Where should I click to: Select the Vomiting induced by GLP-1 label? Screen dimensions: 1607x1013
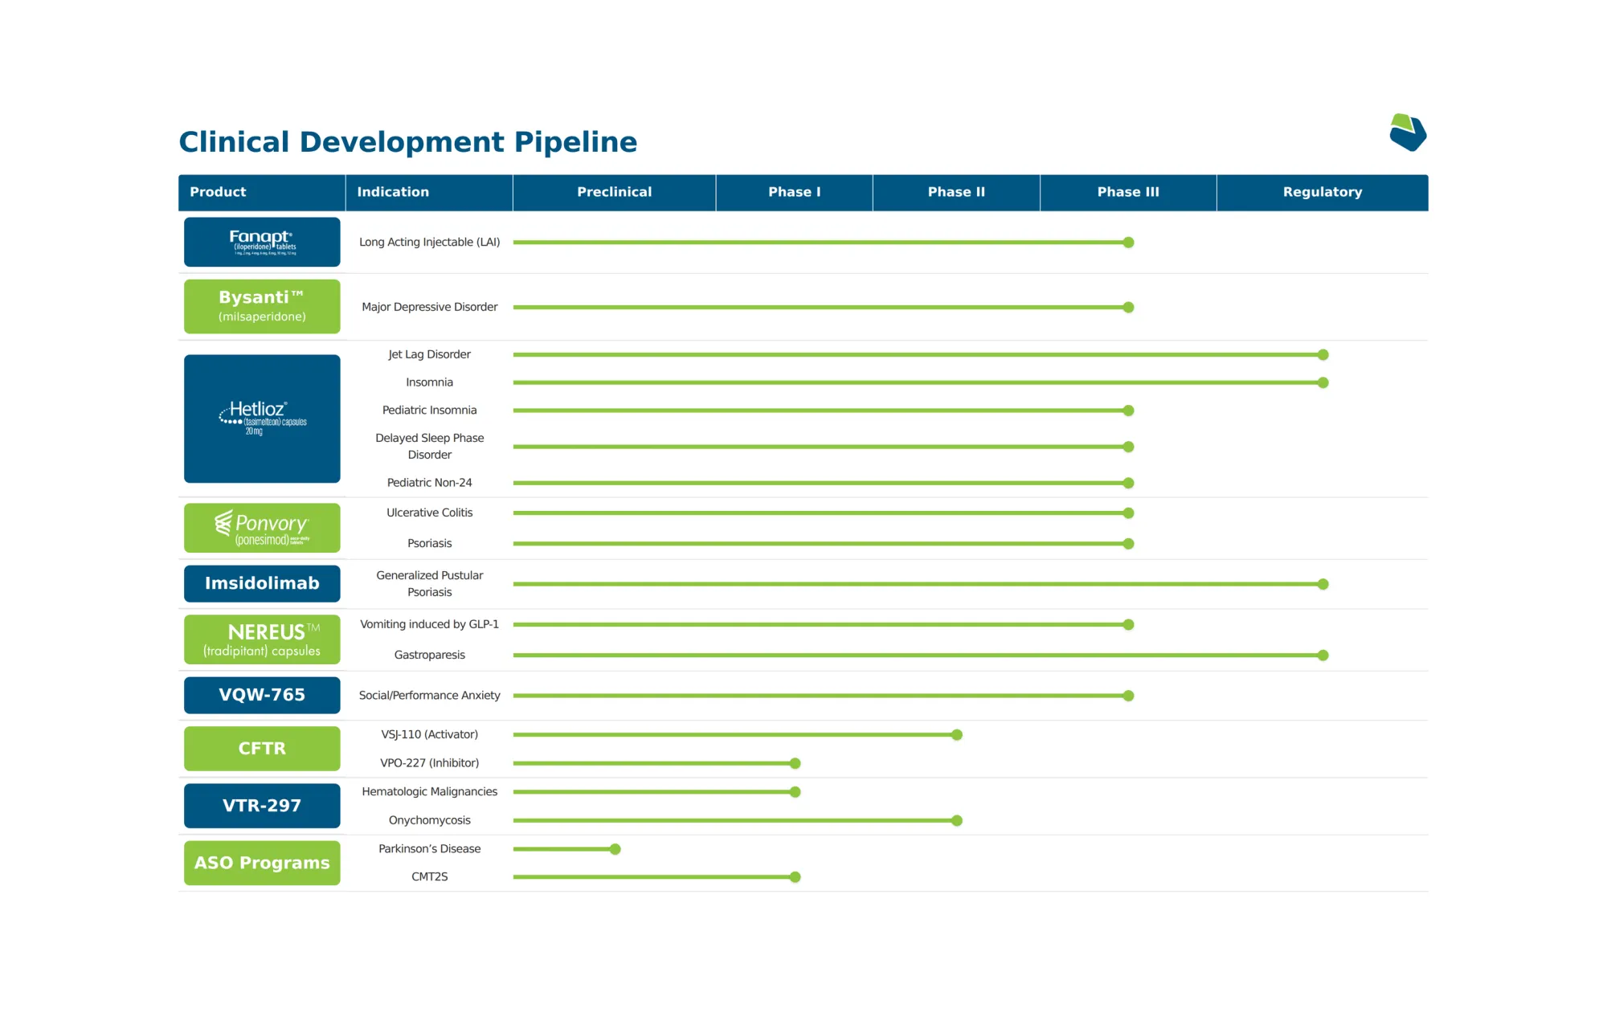(429, 624)
